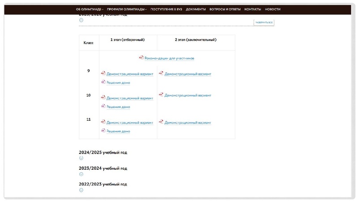Click ZIP icon for grade 9 Решения демо
This screenshot has width=359, height=202.
click(x=103, y=82)
